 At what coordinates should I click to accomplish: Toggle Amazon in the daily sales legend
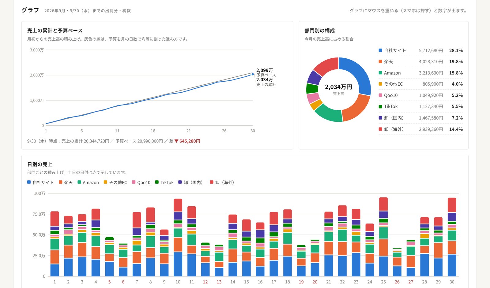pyautogui.click(x=88, y=183)
